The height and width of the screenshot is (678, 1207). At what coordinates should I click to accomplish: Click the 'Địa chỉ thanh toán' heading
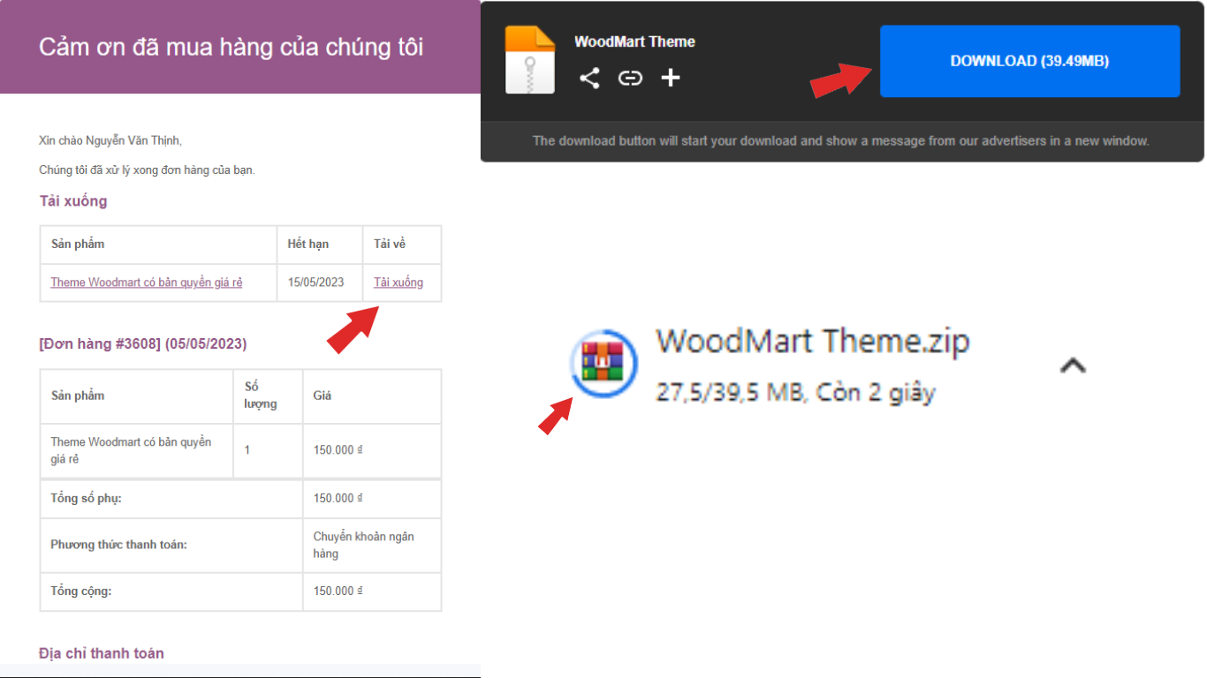pyautogui.click(x=102, y=653)
